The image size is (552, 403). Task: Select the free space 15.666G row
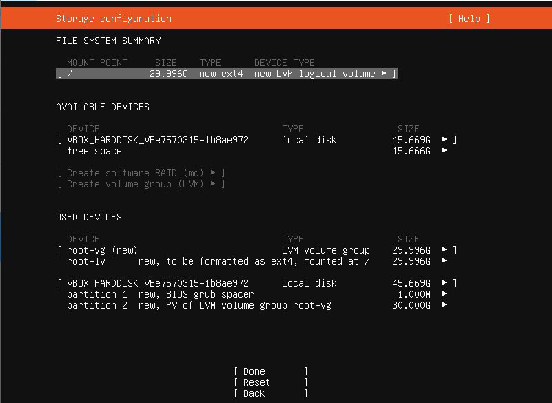[x=257, y=151]
